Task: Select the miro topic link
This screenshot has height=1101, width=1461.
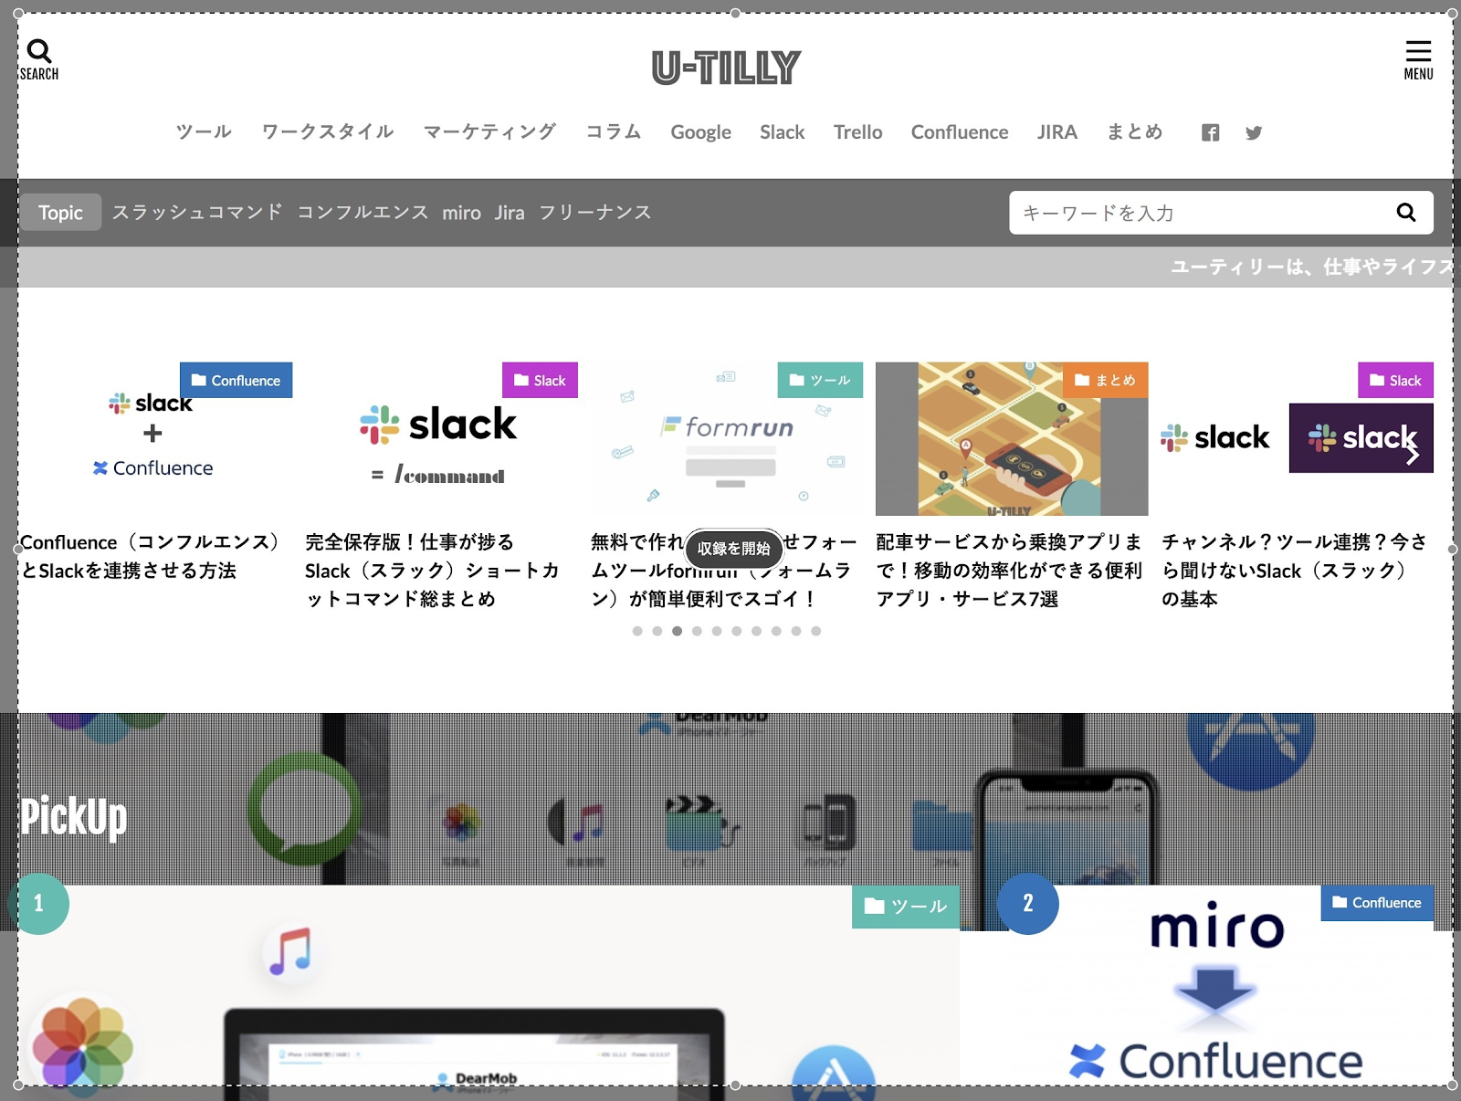Action: click(461, 213)
